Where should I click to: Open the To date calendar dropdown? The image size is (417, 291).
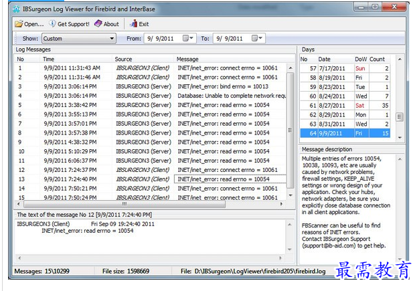tap(258, 38)
